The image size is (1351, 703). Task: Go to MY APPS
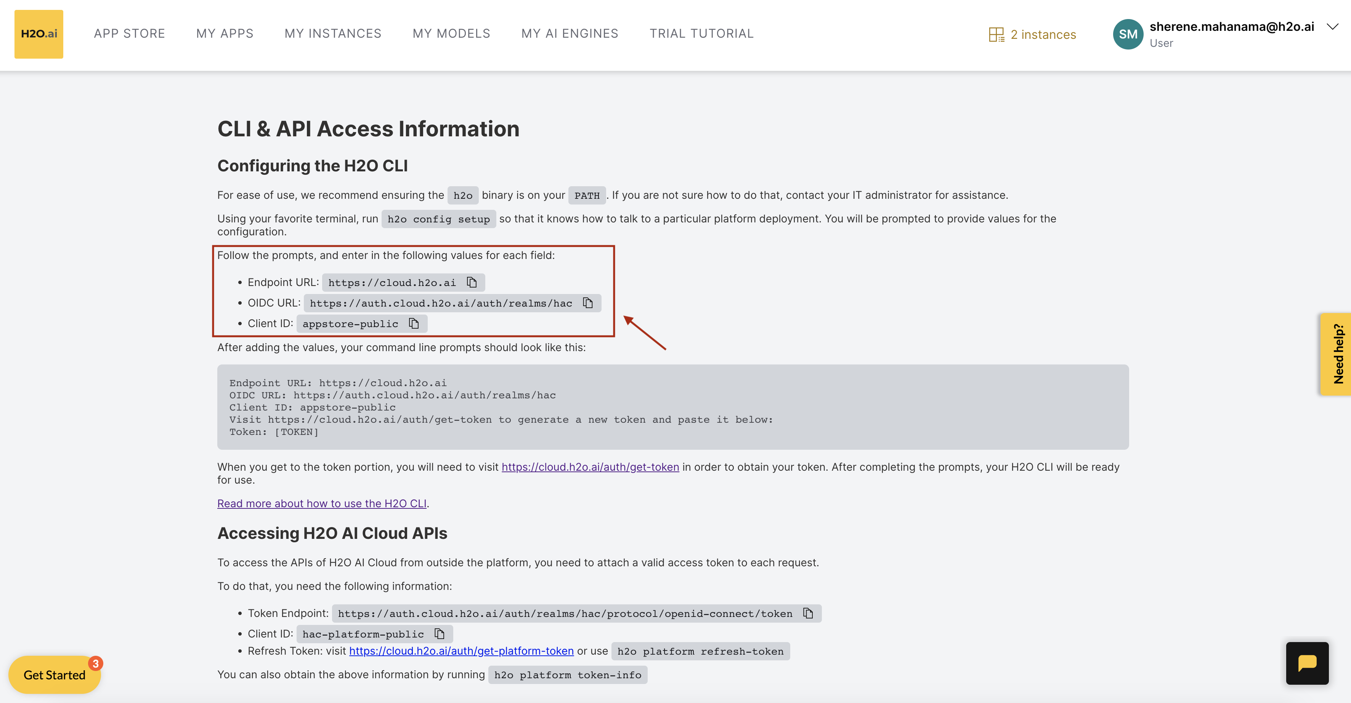click(x=225, y=34)
